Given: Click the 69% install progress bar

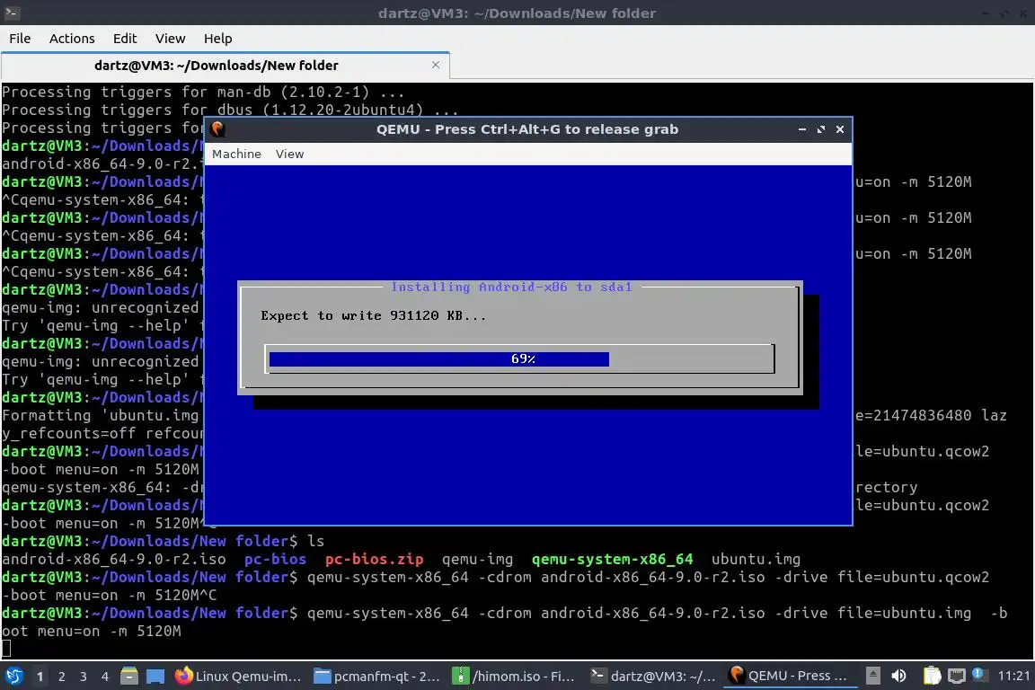Looking at the screenshot, I should (519, 358).
